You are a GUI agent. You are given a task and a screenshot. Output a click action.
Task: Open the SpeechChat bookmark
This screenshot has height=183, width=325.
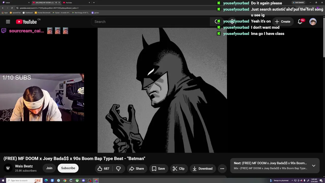[15, 13]
